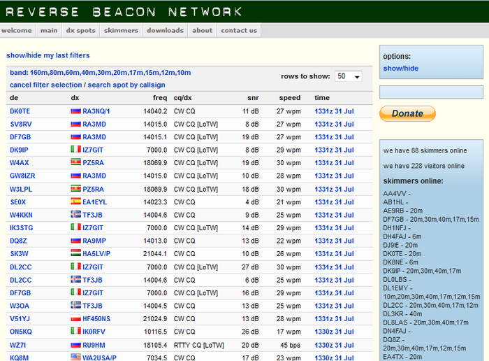This screenshot has width=489, height=361.
Task: Click frequency 14040.2 in first row
Action: 155,111
